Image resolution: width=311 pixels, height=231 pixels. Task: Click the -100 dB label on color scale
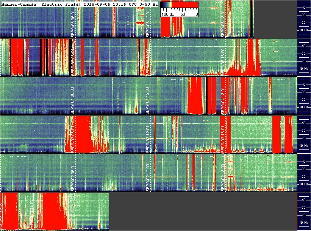pyautogui.click(x=167, y=14)
